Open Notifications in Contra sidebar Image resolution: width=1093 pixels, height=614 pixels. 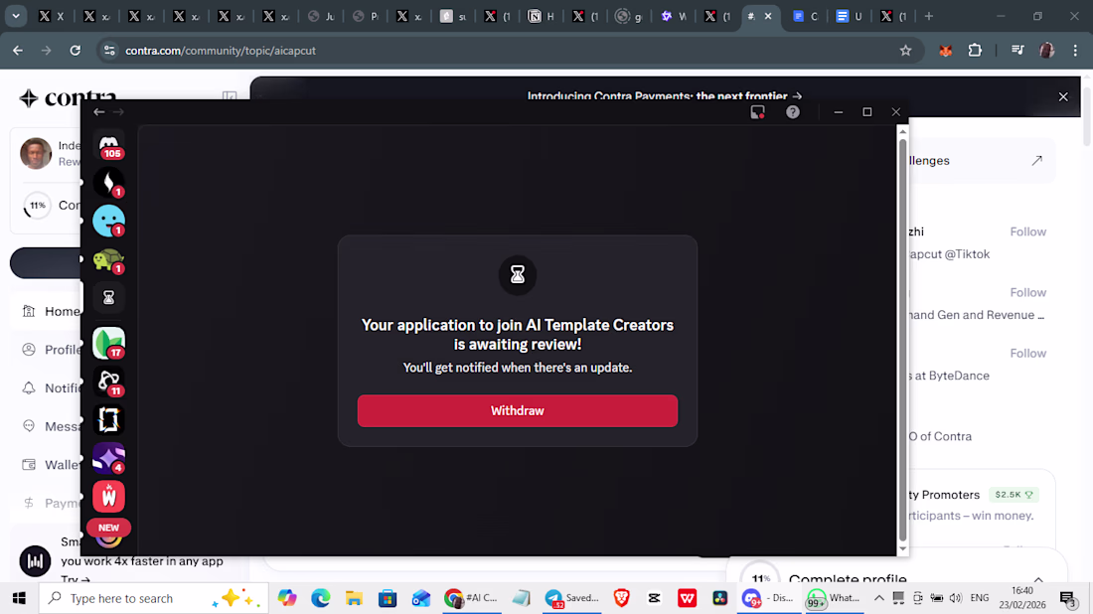(51, 387)
